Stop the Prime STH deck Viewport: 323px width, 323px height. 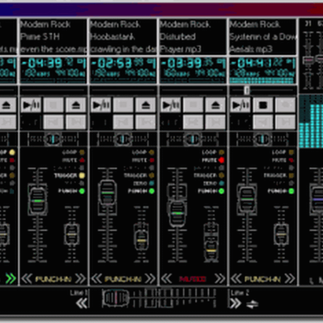(54, 105)
